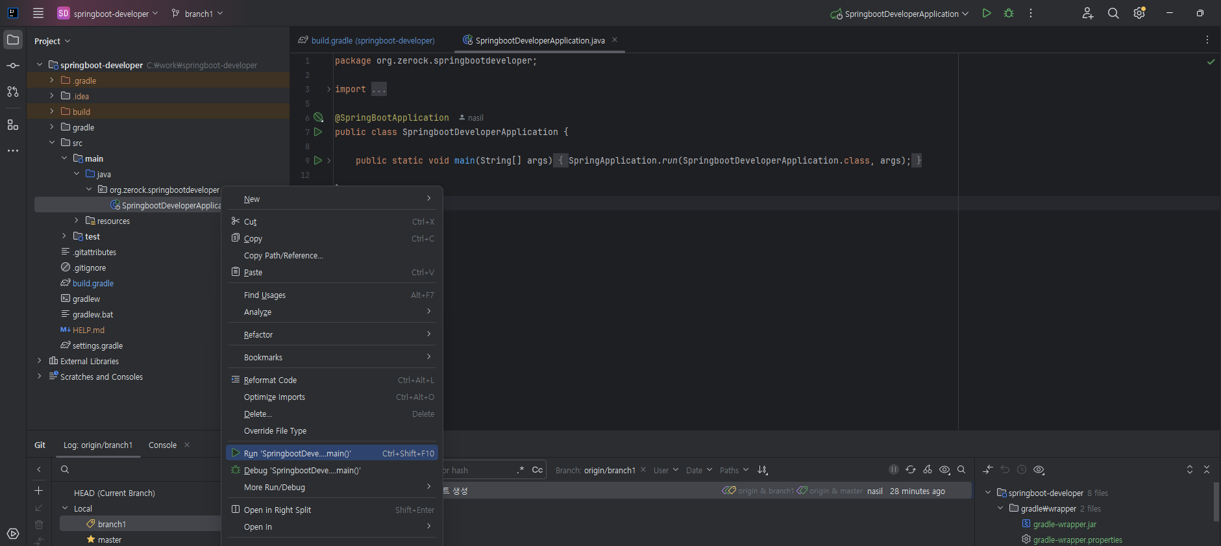This screenshot has width=1221, height=546.
Task: Open the New submenu
Action: pos(332,199)
